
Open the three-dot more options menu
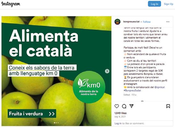168,22
